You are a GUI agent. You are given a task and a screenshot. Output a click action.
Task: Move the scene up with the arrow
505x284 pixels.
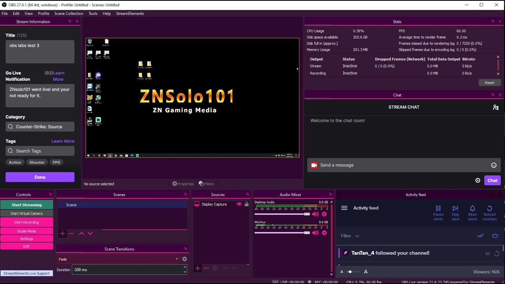tap(82, 234)
